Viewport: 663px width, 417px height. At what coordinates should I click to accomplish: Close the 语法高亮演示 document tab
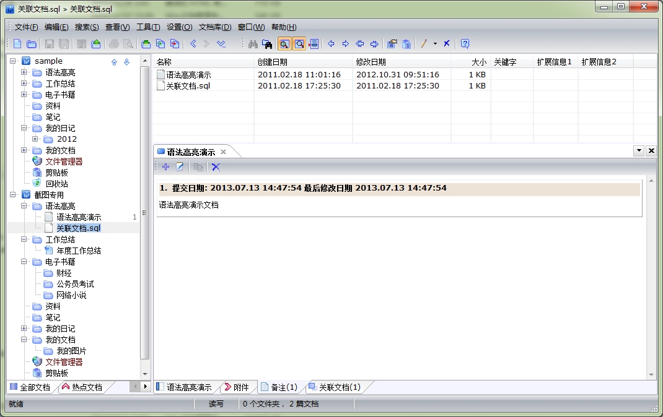click(223, 152)
